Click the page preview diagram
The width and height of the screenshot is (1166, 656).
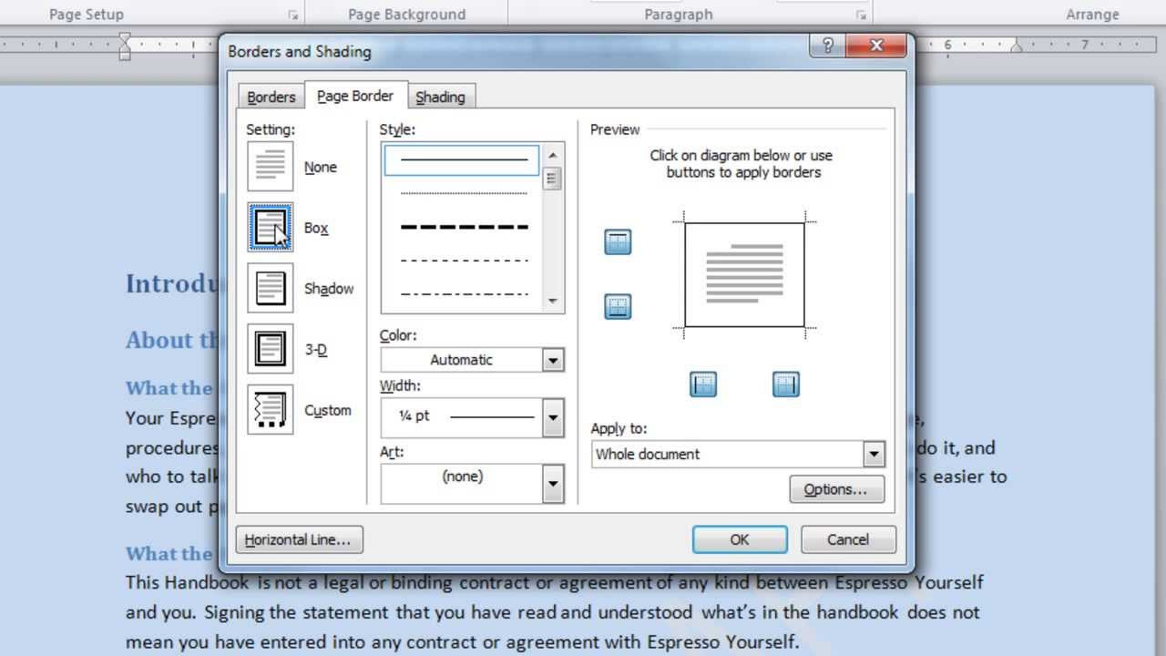click(744, 275)
